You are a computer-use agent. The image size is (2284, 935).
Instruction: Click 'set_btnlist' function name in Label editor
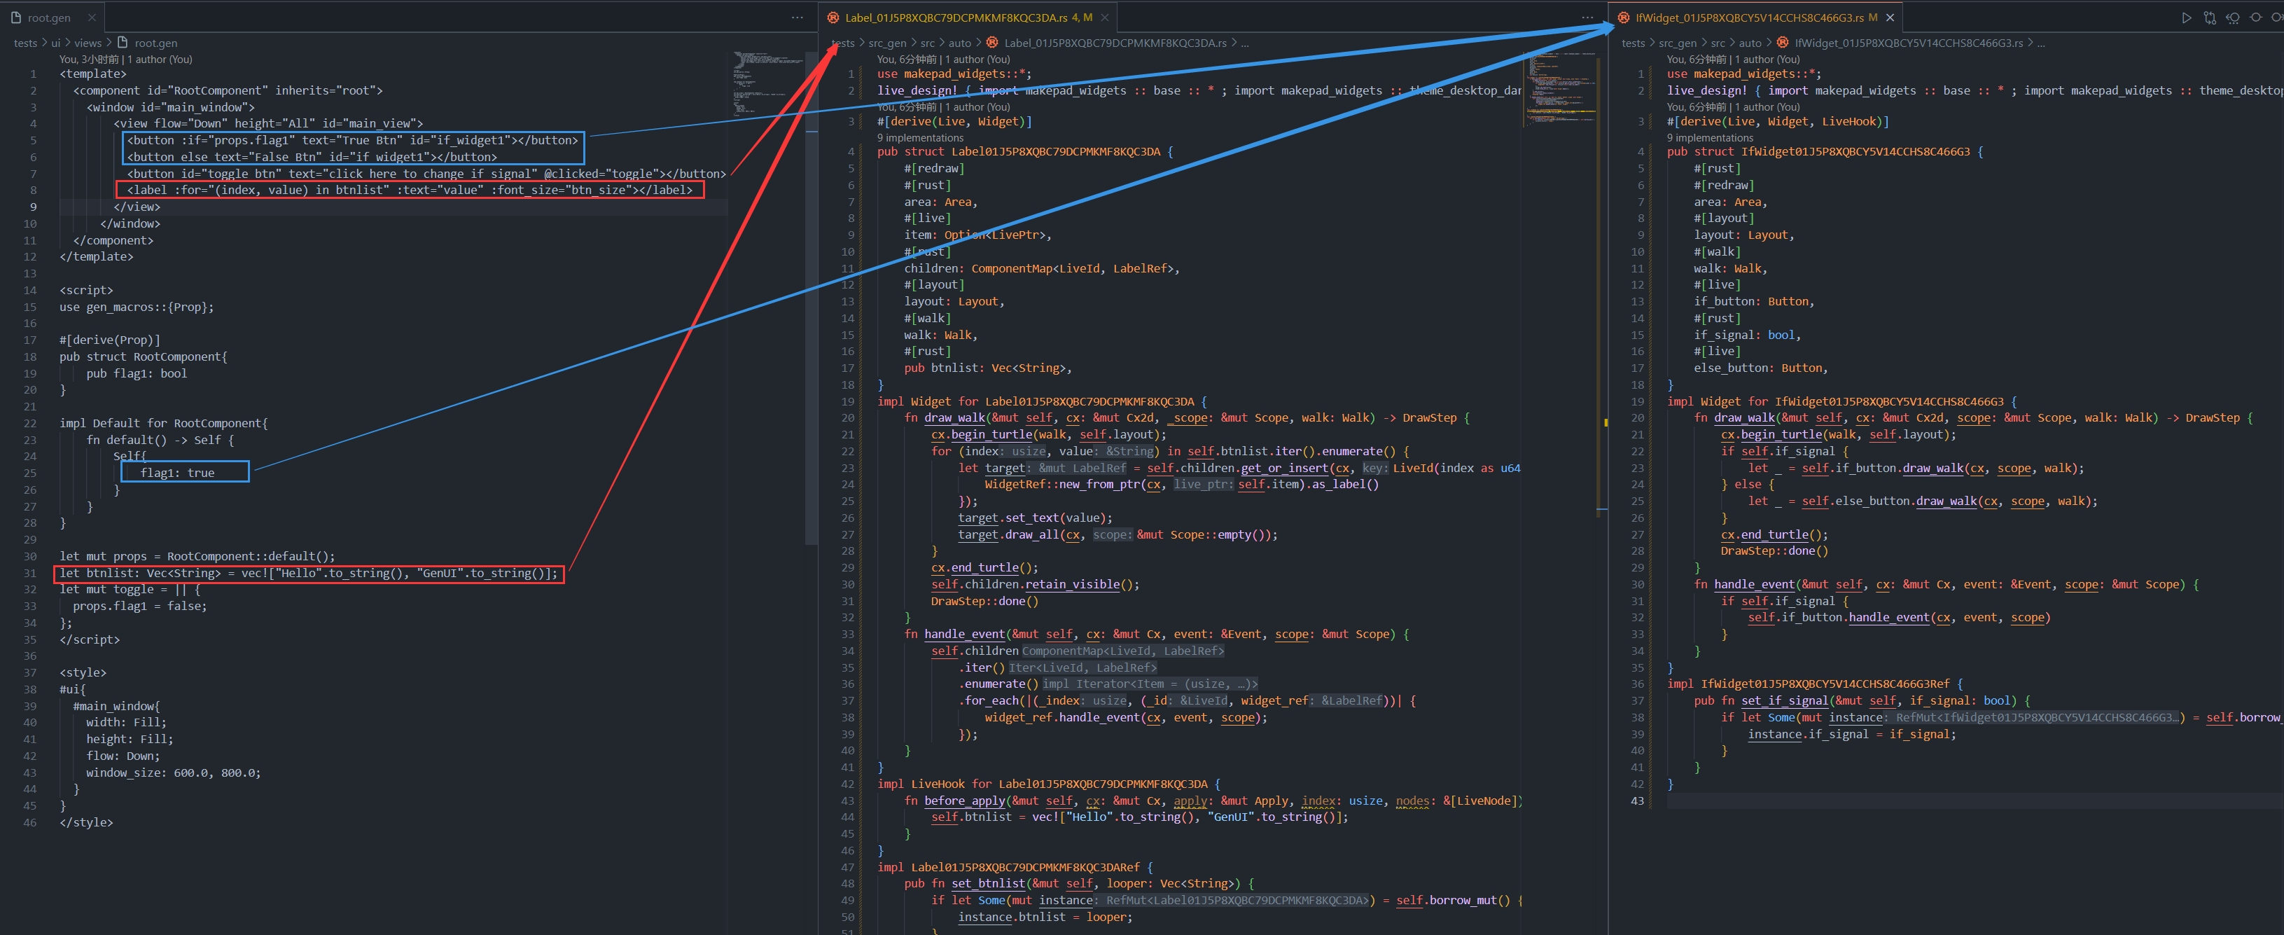pyautogui.click(x=988, y=884)
